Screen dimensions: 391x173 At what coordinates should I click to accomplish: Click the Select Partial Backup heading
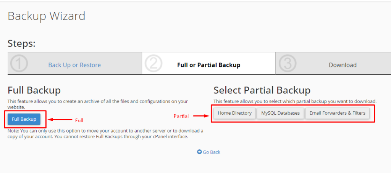click(262, 90)
